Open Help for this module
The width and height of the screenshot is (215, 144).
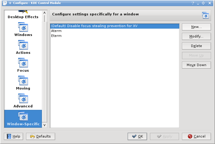(14, 136)
